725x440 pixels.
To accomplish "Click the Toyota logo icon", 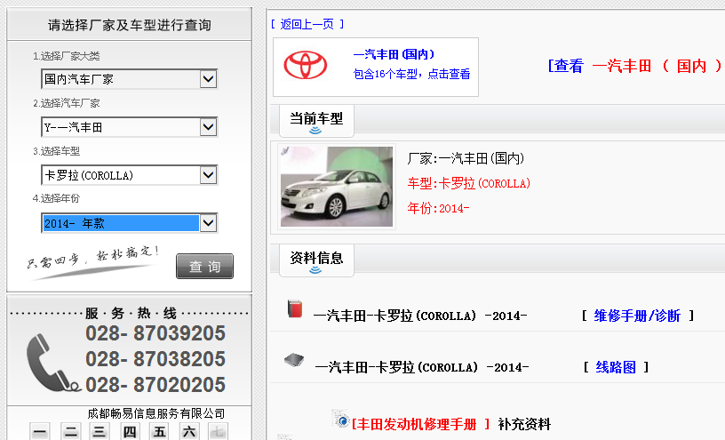I will click(305, 65).
